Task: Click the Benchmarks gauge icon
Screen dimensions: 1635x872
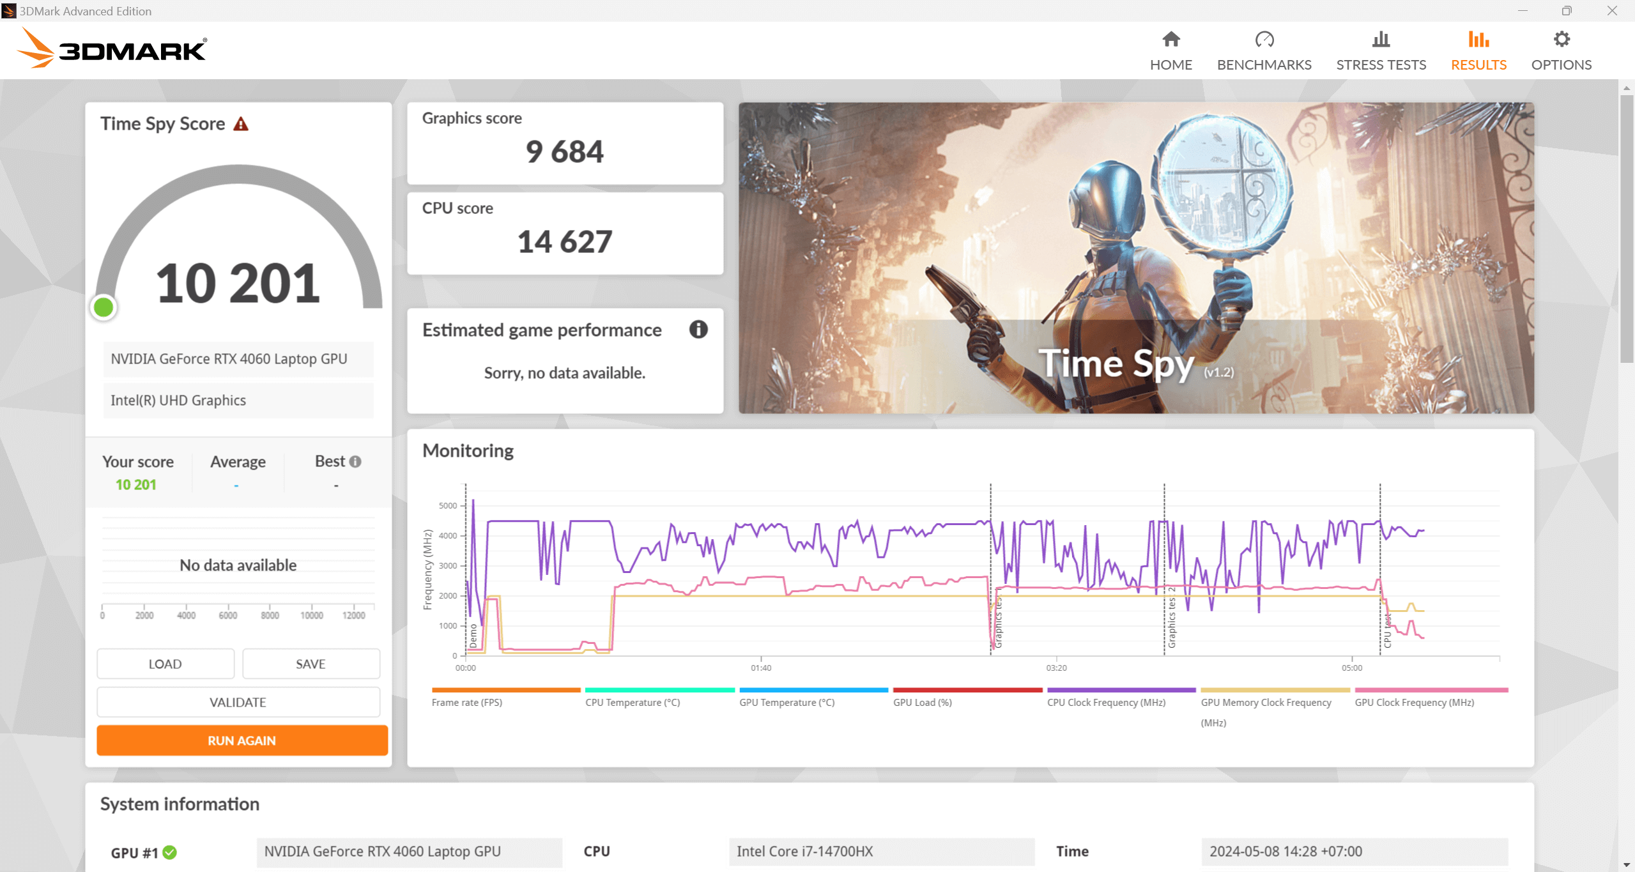Action: tap(1264, 40)
